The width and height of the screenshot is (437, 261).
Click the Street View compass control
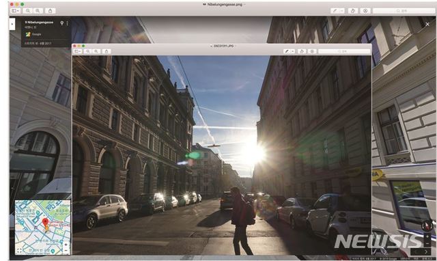(x=427, y=225)
